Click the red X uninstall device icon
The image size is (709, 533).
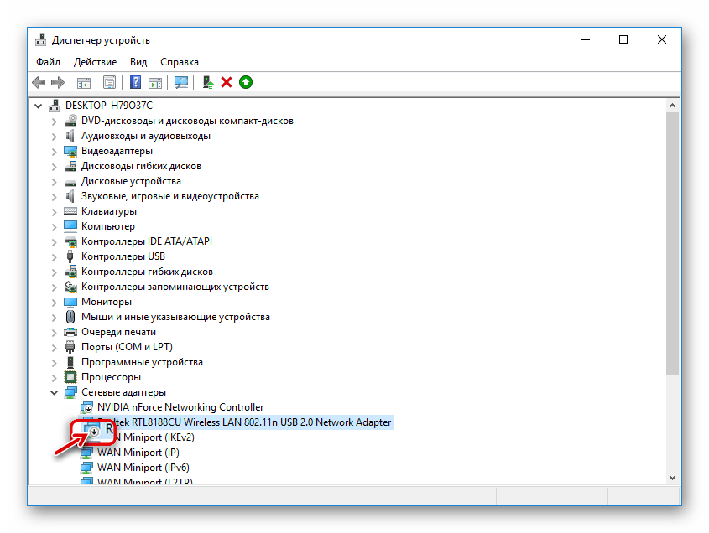227,83
